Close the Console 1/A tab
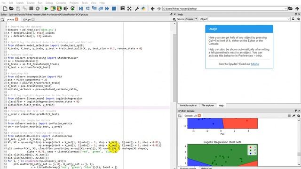 click(199, 115)
